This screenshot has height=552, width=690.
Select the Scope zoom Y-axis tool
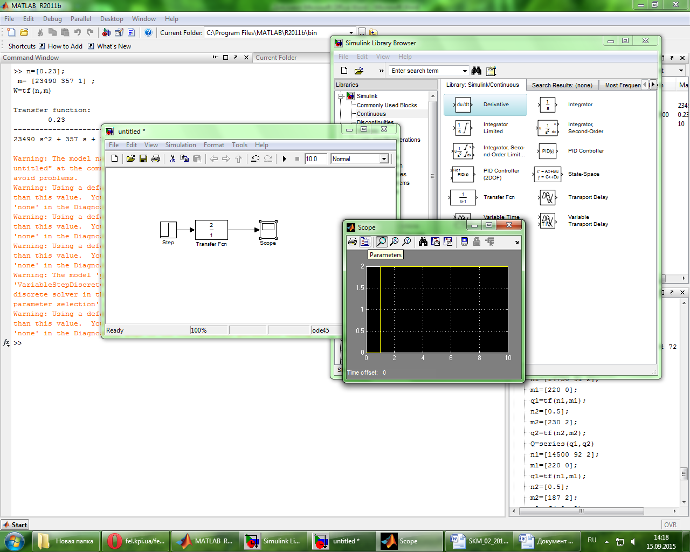point(406,241)
